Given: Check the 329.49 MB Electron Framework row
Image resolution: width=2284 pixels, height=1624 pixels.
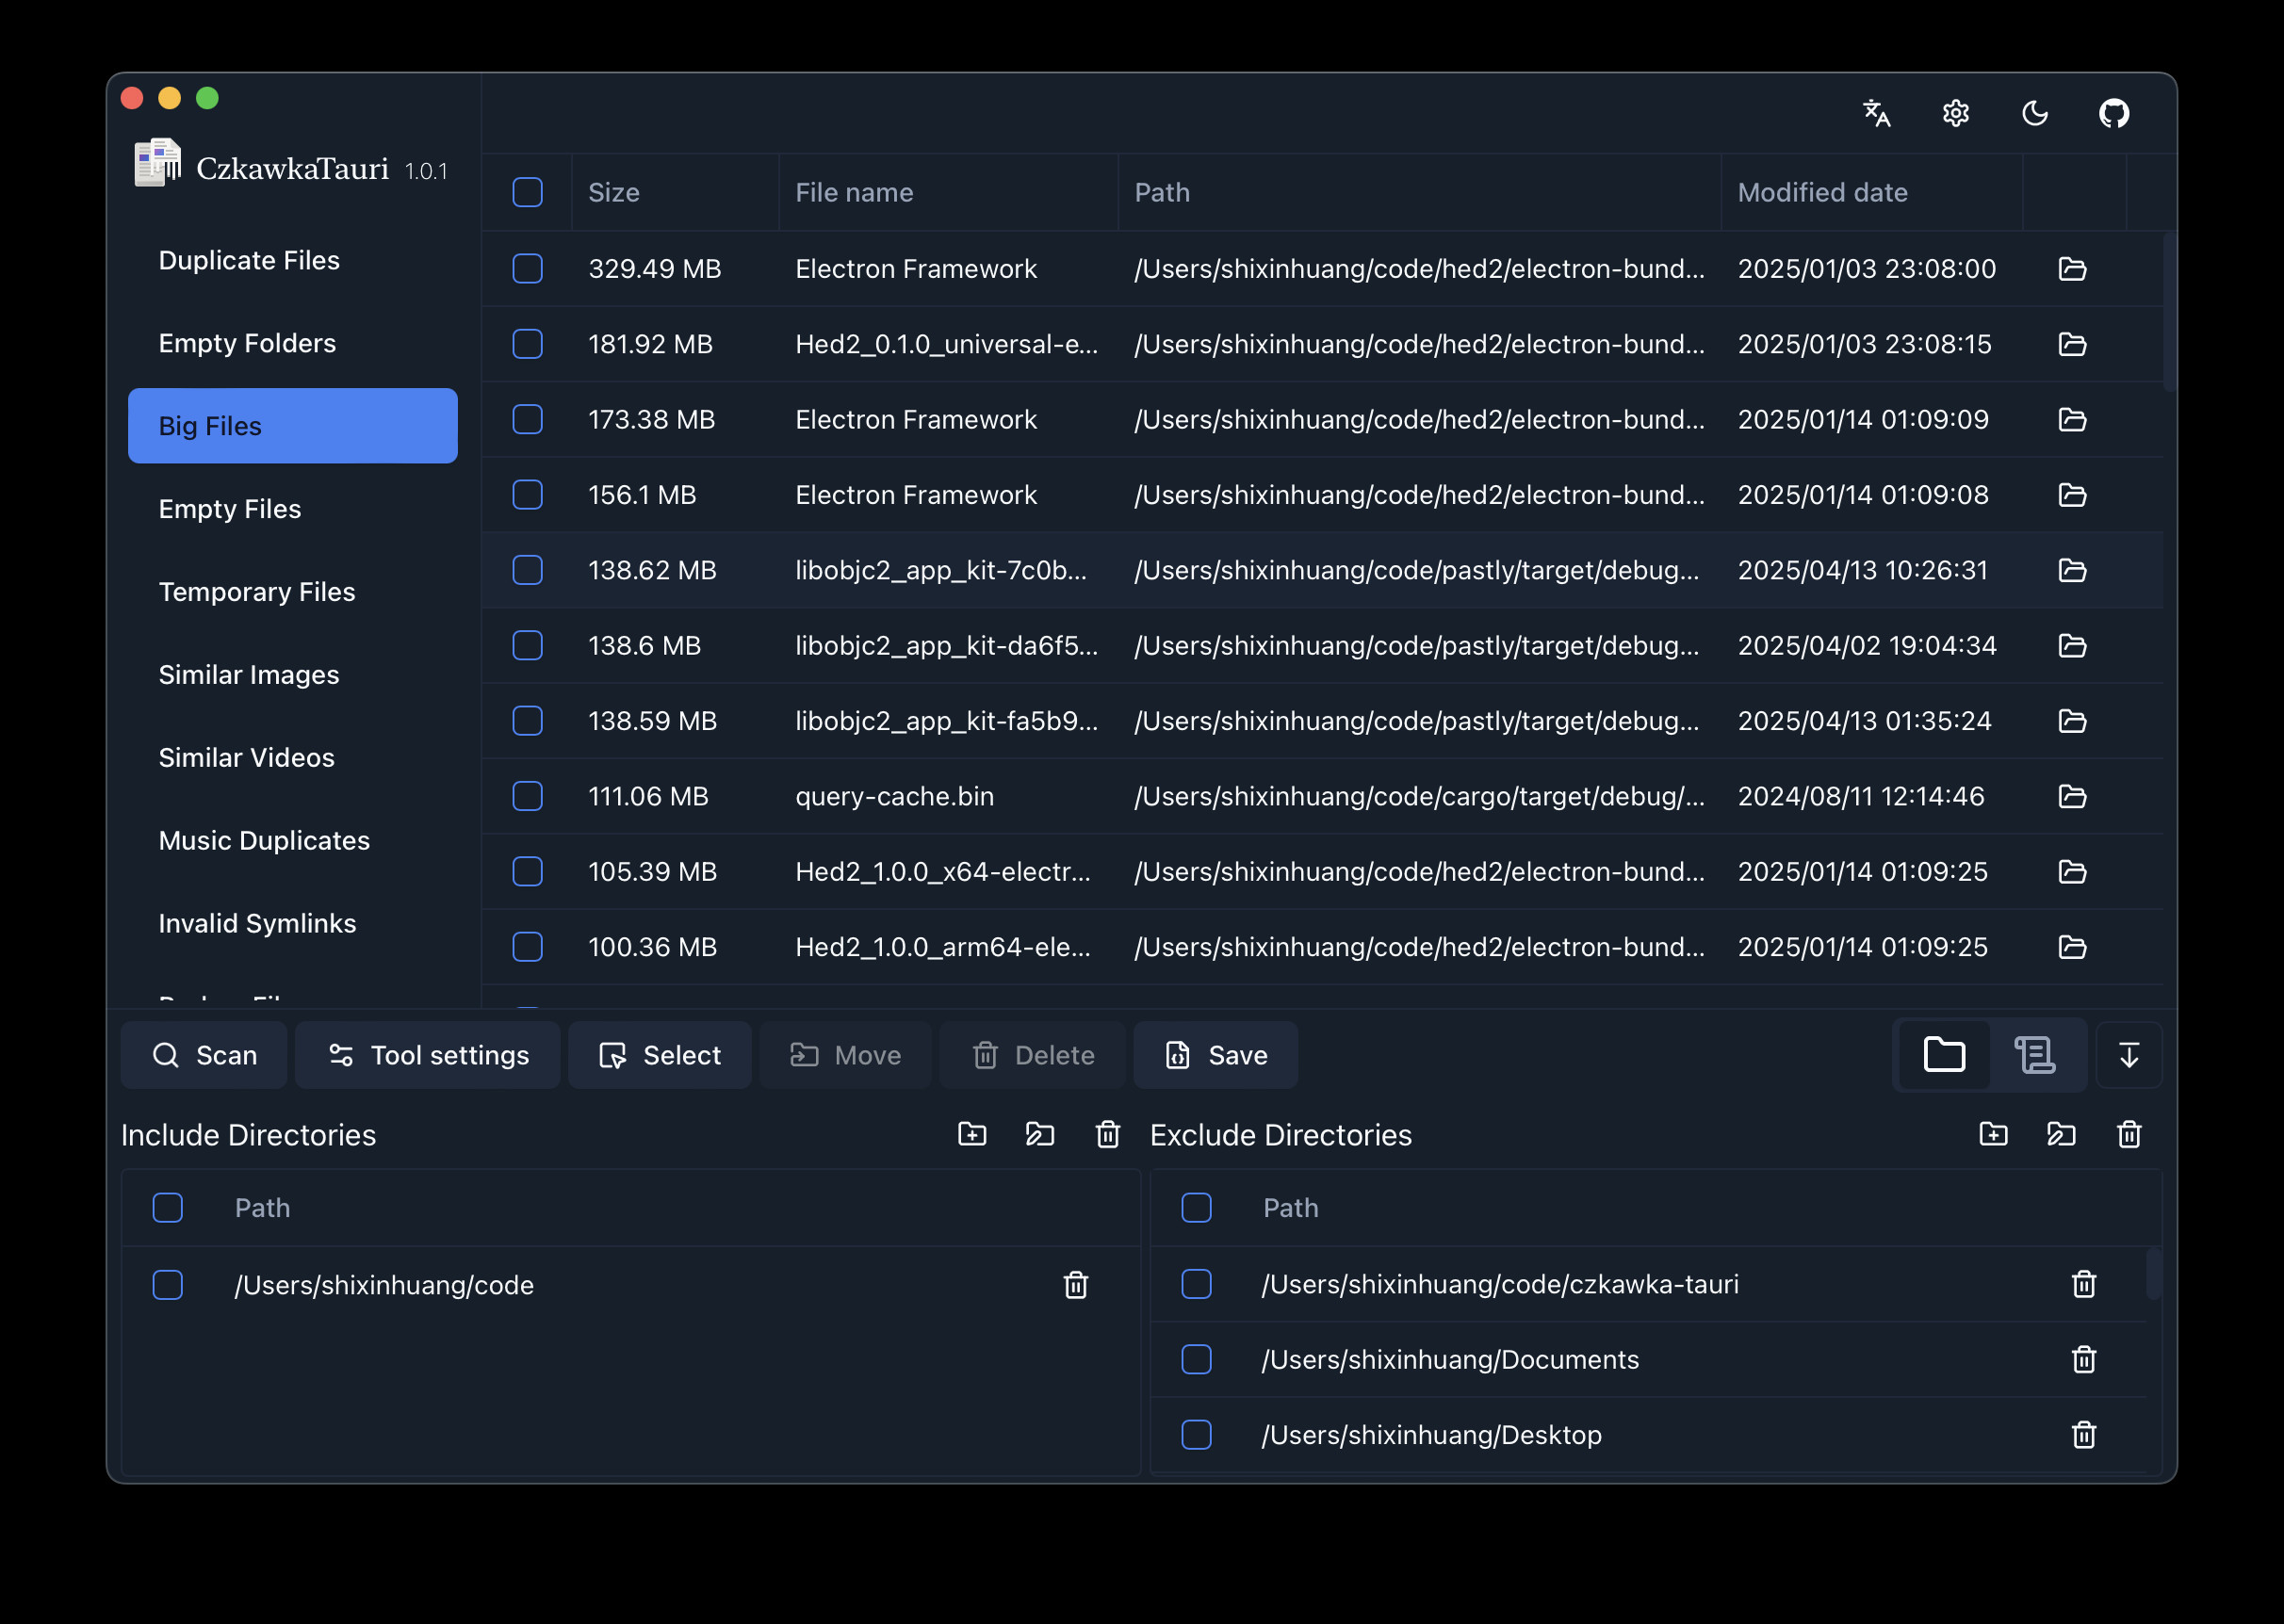Looking at the screenshot, I should pyautogui.click(x=527, y=269).
